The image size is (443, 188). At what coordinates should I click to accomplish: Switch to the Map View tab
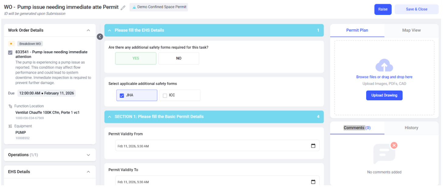(411, 30)
